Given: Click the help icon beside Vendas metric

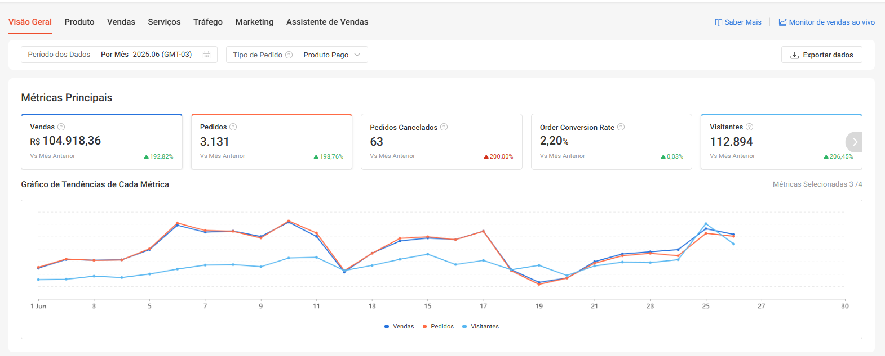Looking at the screenshot, I should [61, 127].
